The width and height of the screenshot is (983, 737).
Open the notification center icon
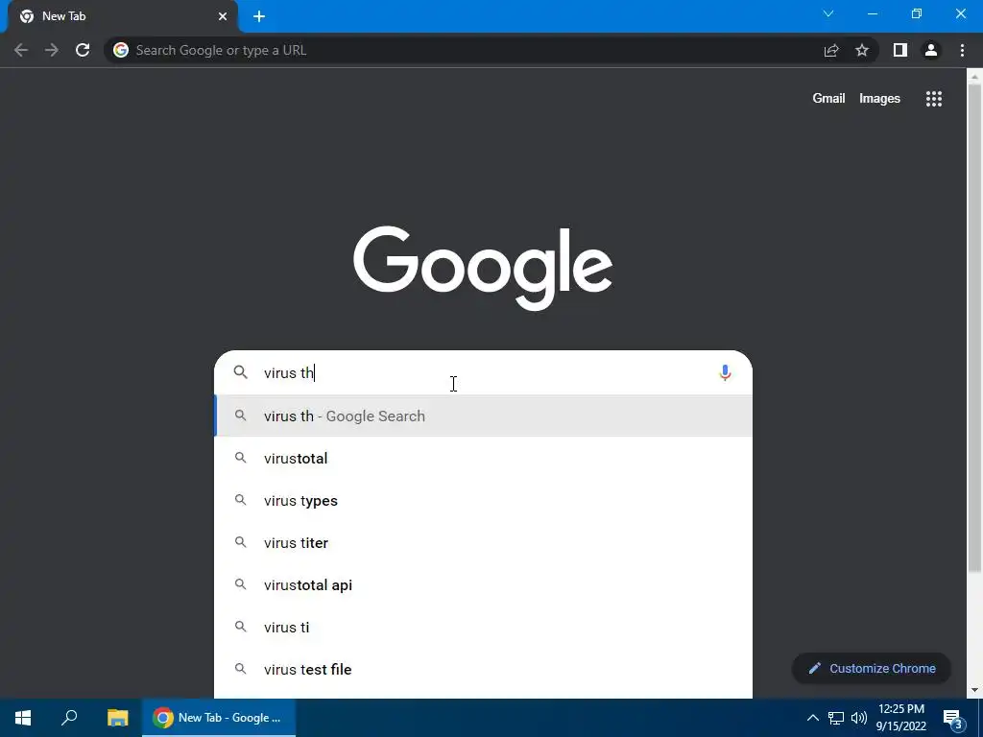953,718
